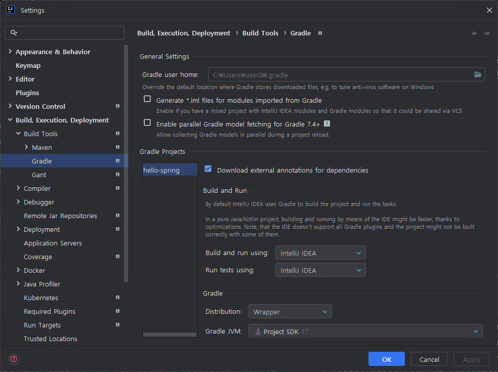The image size is (498, 372).
Task: Expand the Debugger node
Action: tap(18, 201)
